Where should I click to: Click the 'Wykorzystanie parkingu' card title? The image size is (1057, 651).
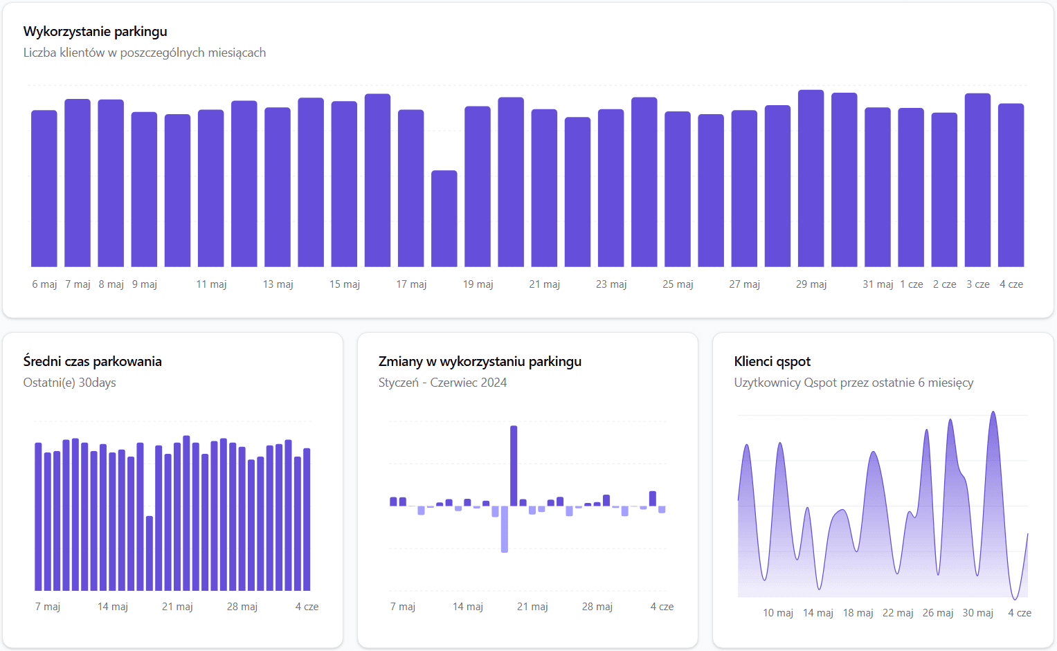tap(96, 32)
